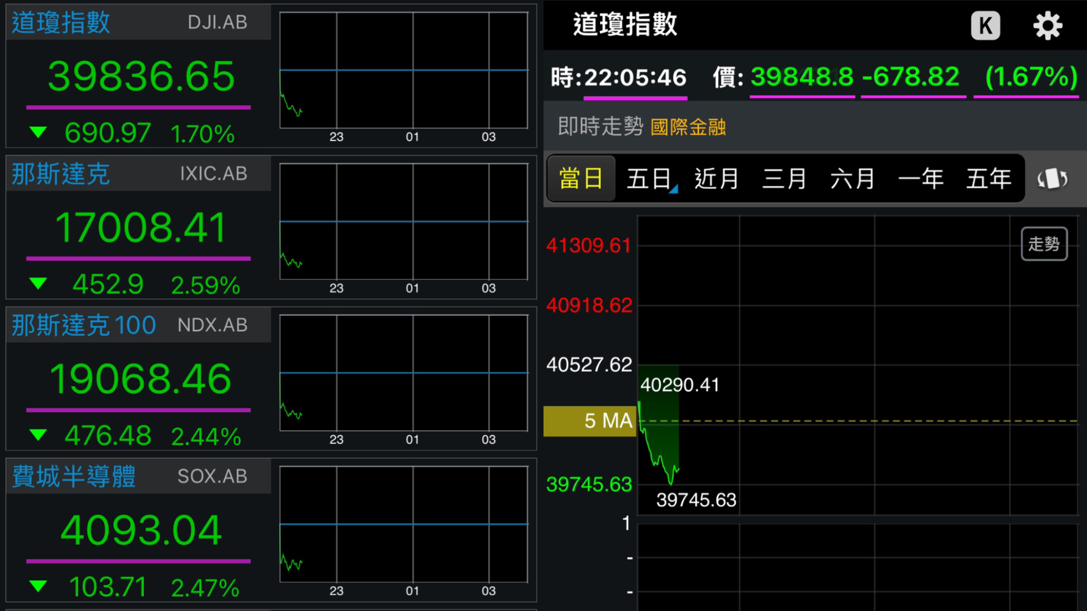Click the Nasdaq change percent 2.59%
Screen dimensions: 1087x611
(x=206, y=285)
